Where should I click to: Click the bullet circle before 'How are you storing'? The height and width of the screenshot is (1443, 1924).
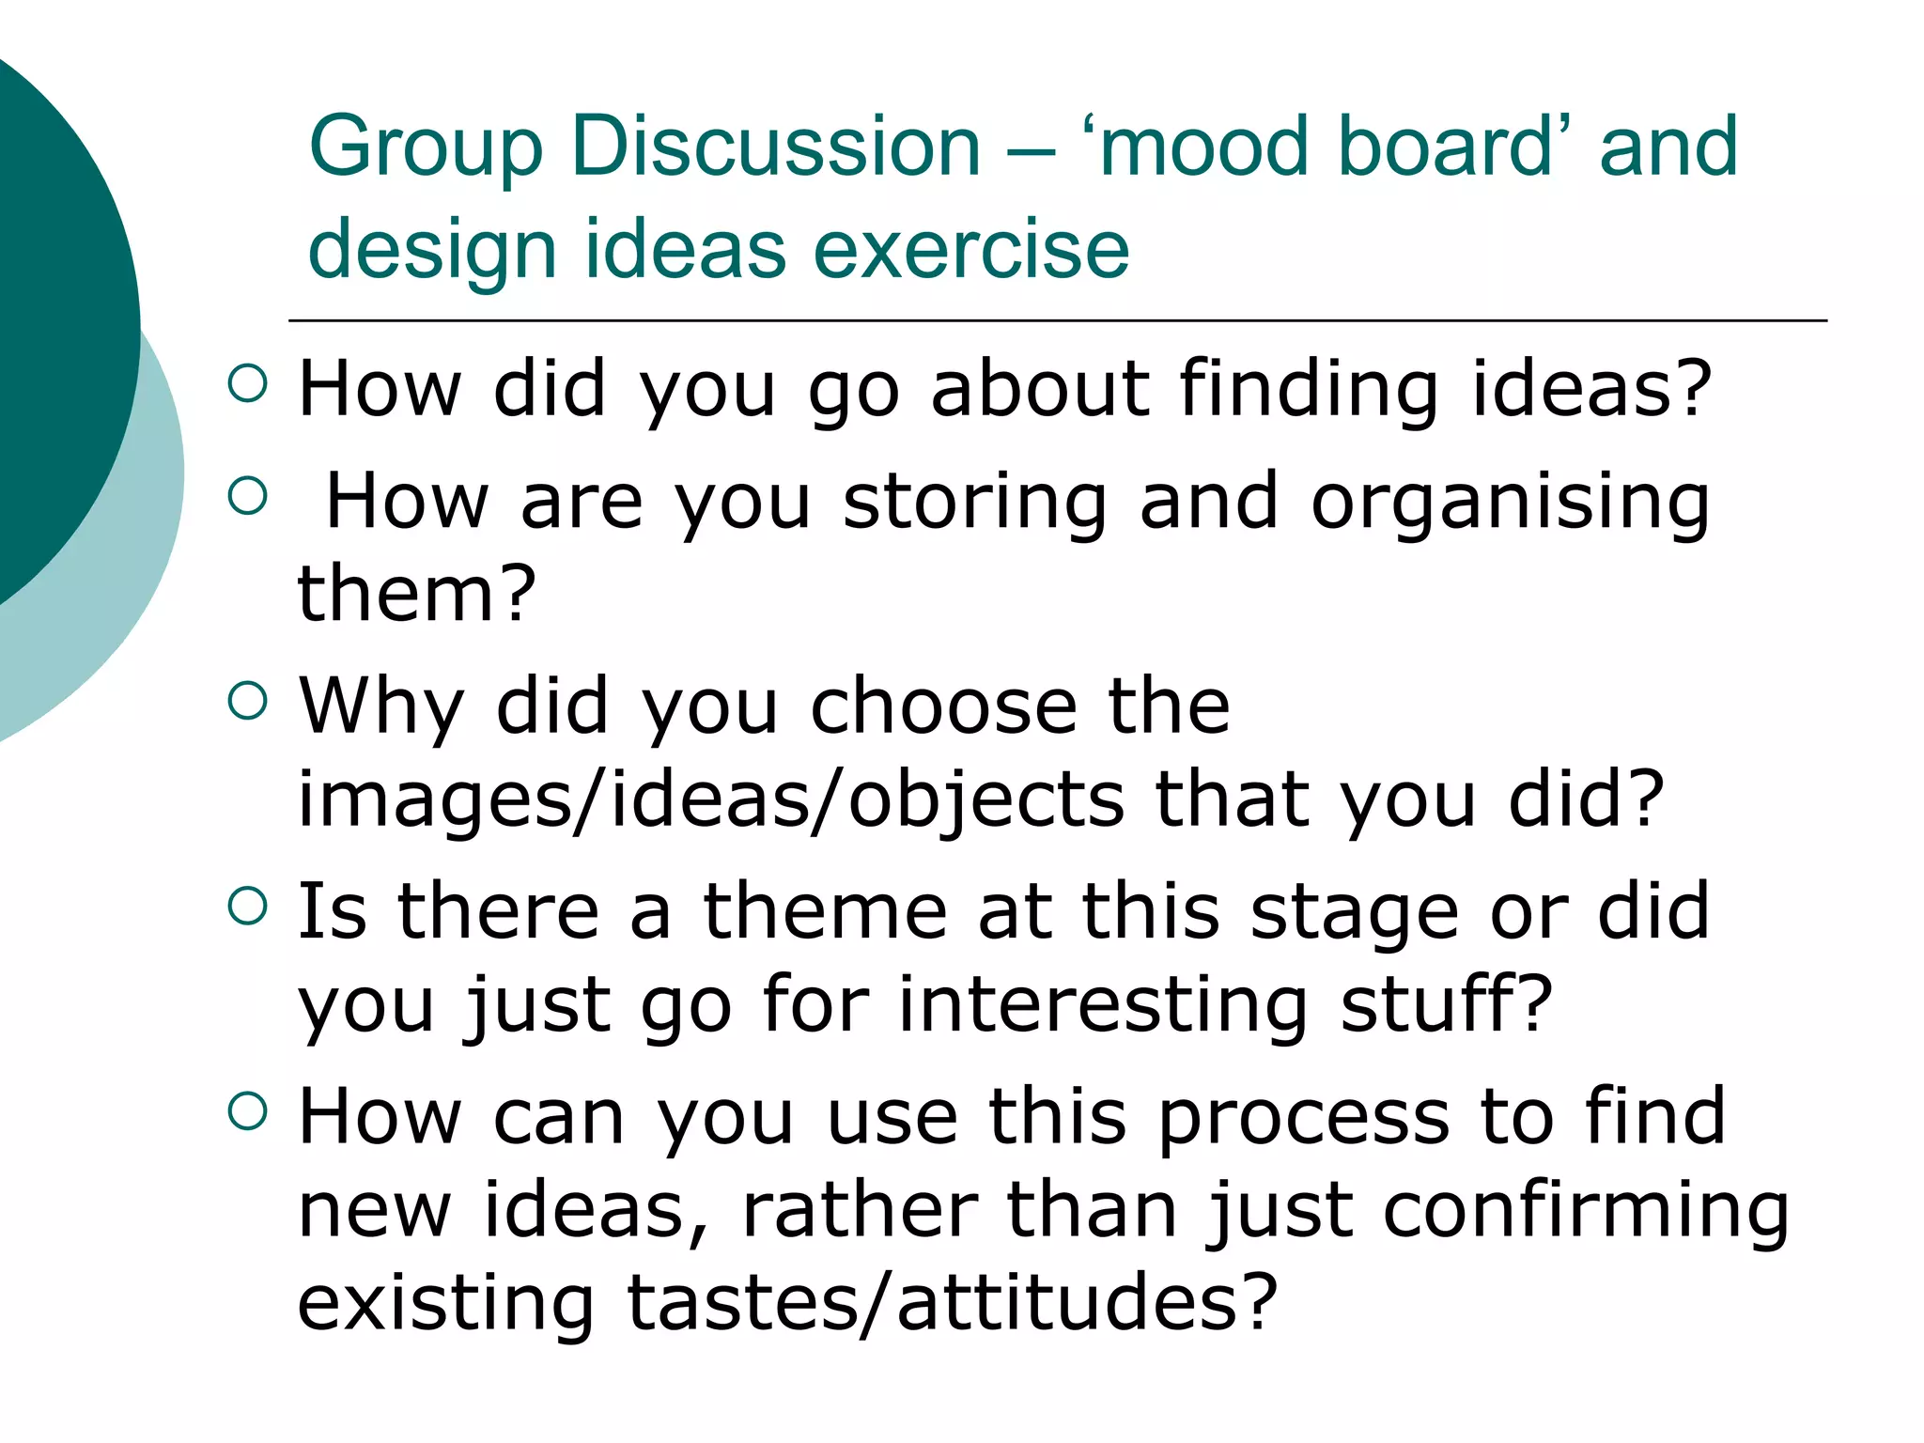pos(248,495)
